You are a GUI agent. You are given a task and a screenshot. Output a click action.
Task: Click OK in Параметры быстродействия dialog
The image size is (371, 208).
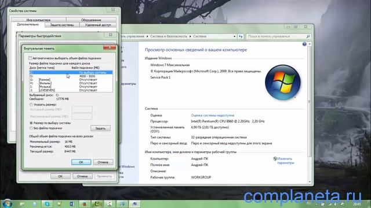tap(60, 176)
